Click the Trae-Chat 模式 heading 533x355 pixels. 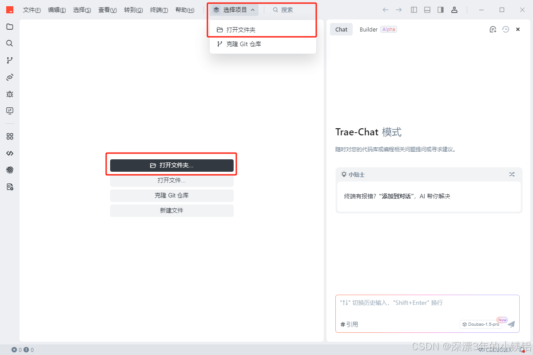(368, 132)
